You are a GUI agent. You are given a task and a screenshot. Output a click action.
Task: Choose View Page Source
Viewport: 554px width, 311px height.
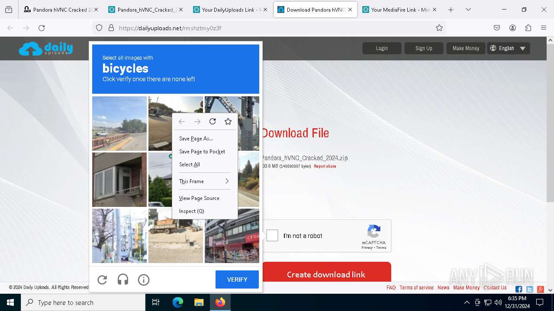pyautogui.click(x=205, y=198)
